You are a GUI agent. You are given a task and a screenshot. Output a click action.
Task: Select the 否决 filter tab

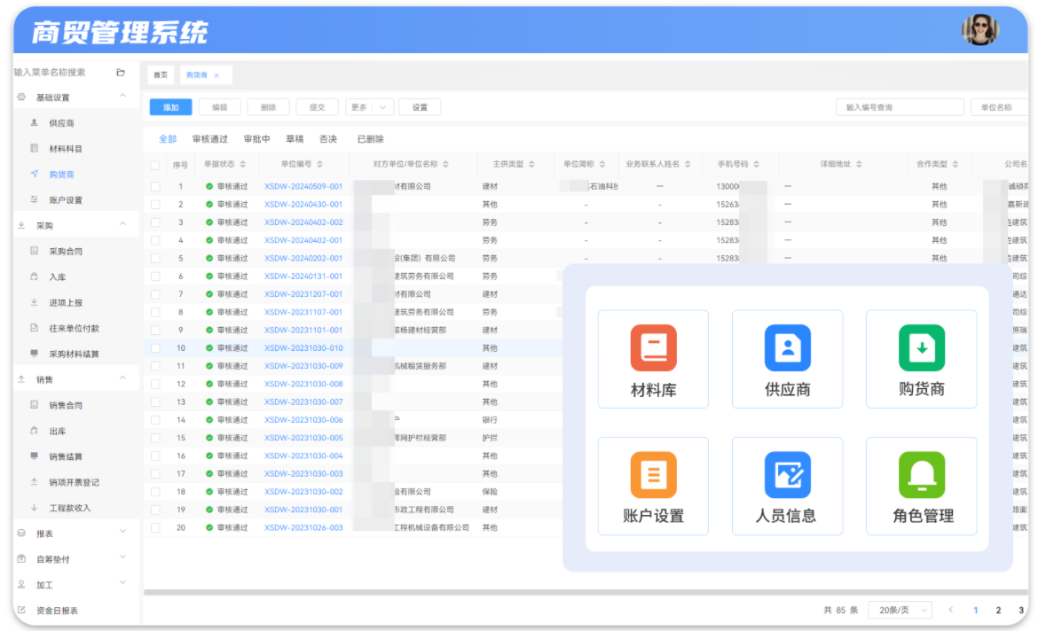click(x=328, y=139)
